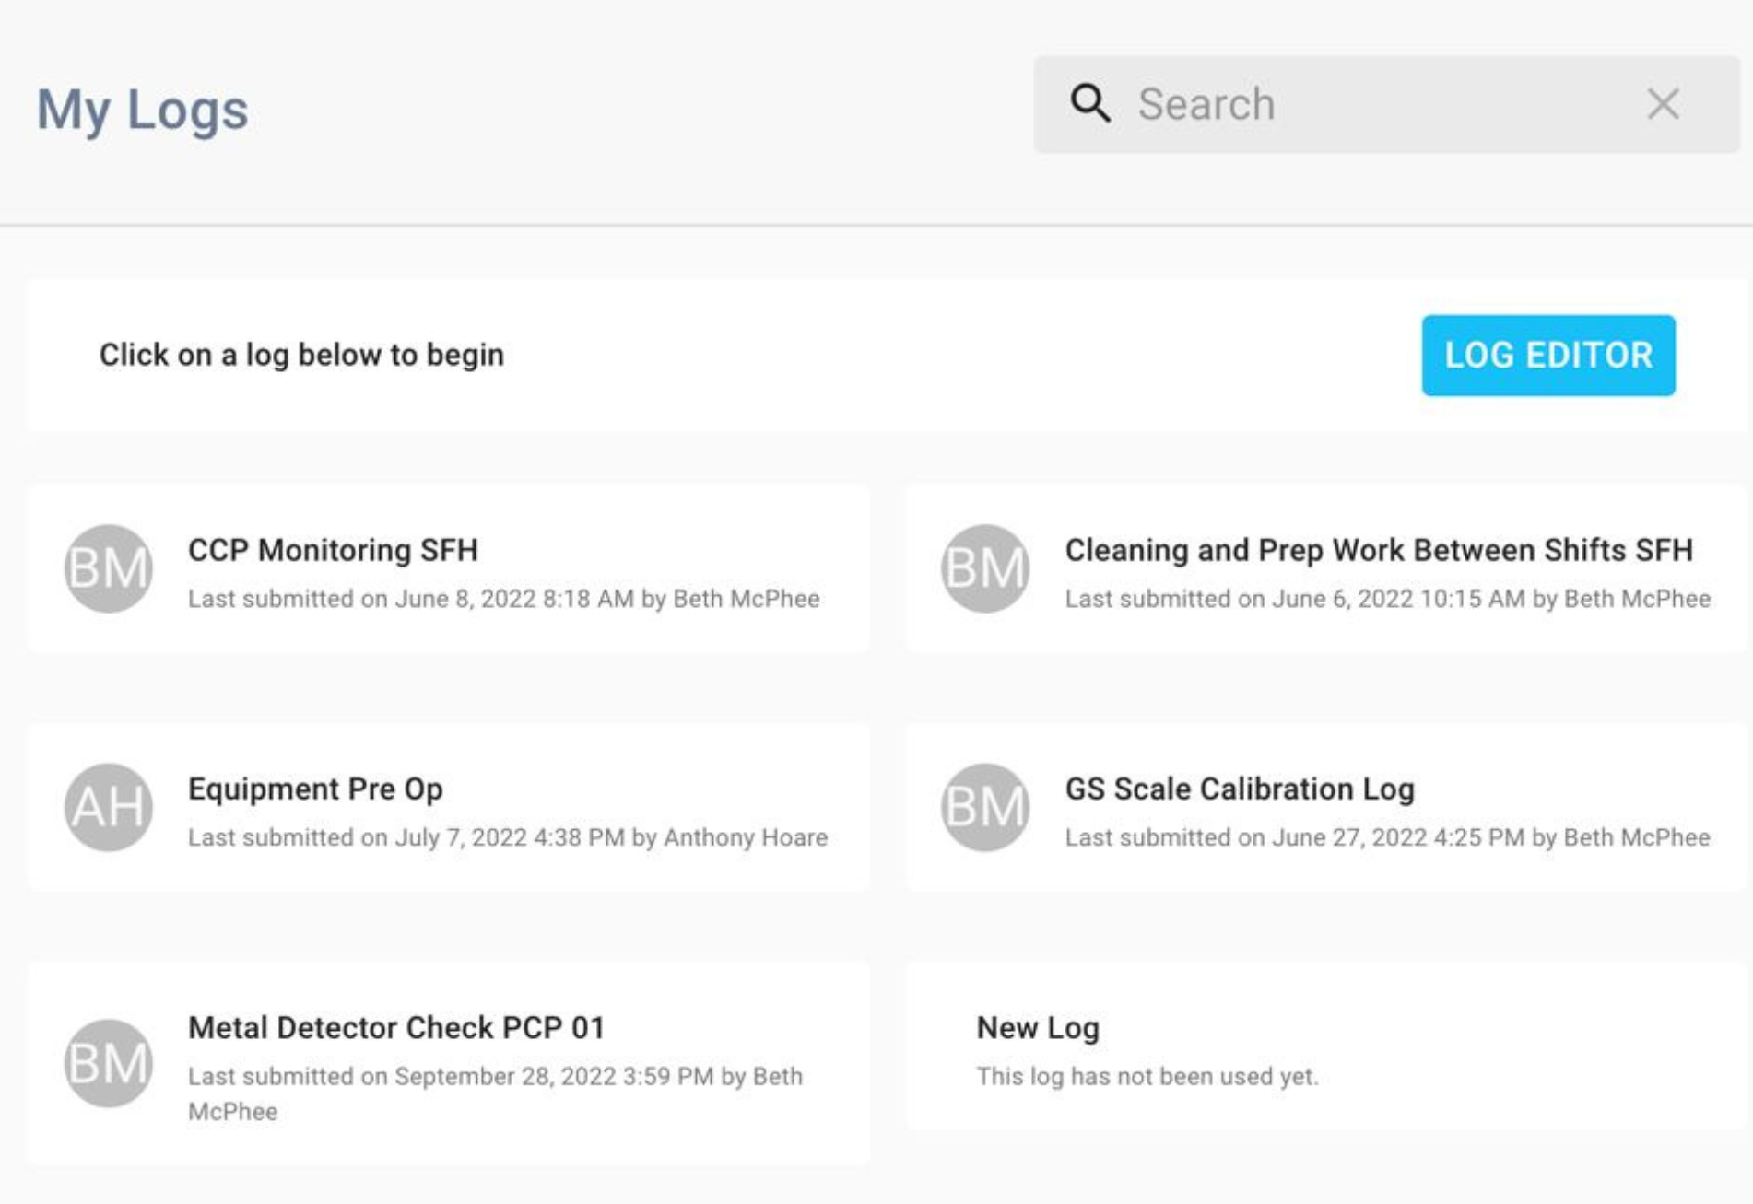The width and height of the screenshot is (1753, 1204).
Task: Click the magnifying glass search icon
Action: coord(1090,103)
